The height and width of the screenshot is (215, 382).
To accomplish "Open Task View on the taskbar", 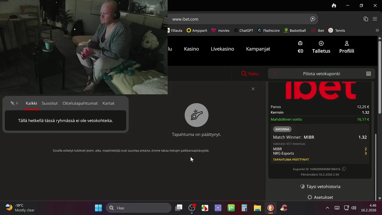I will tap(179, 208).
